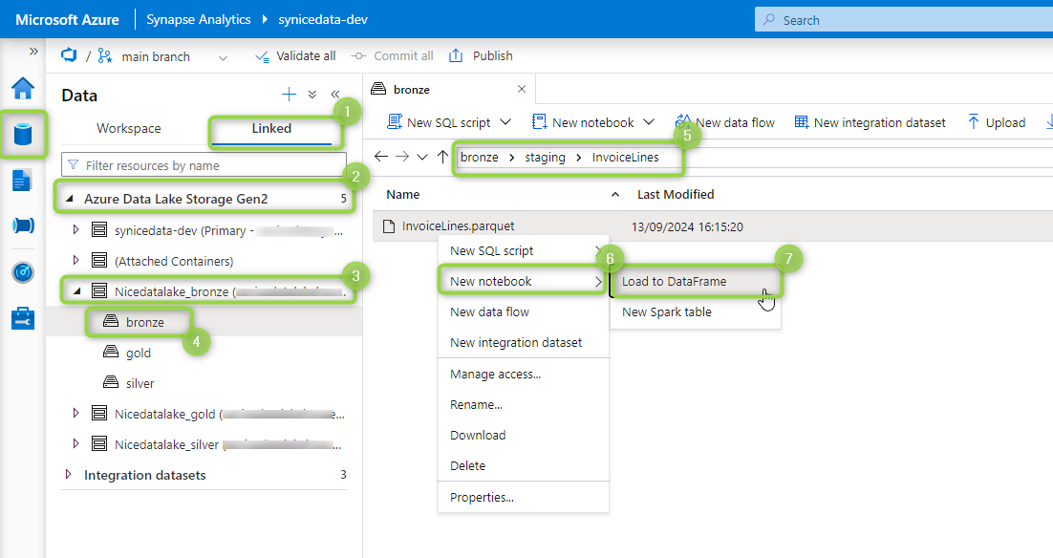
Task: Open New SQL script dropdown arrow in toolbar
Action: (x=506, y=122)
